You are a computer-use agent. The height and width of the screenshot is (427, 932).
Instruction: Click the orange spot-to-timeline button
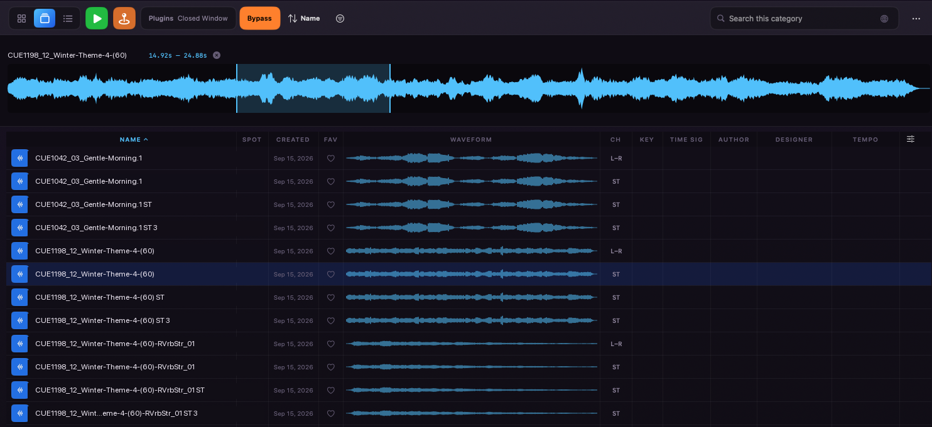tap(124, 19)
